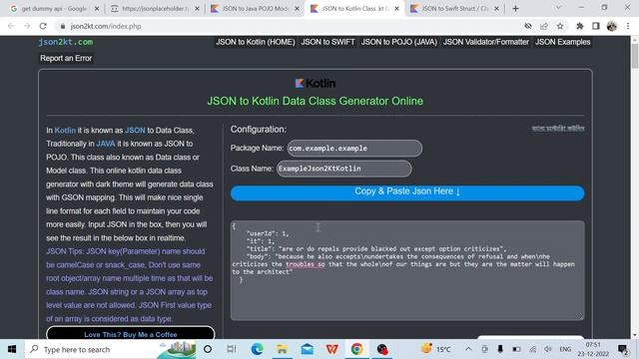Screen dimensions: 639x359
Task: Open Microsoft Edge from taskbar
Action: point(257,349)
